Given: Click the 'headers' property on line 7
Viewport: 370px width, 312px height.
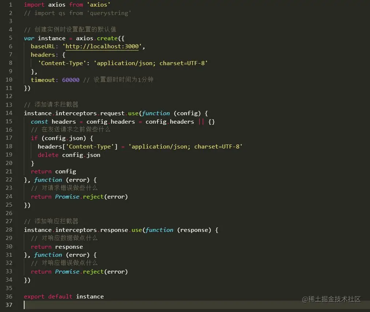Looking at the screenshot, I should point(43,55).
